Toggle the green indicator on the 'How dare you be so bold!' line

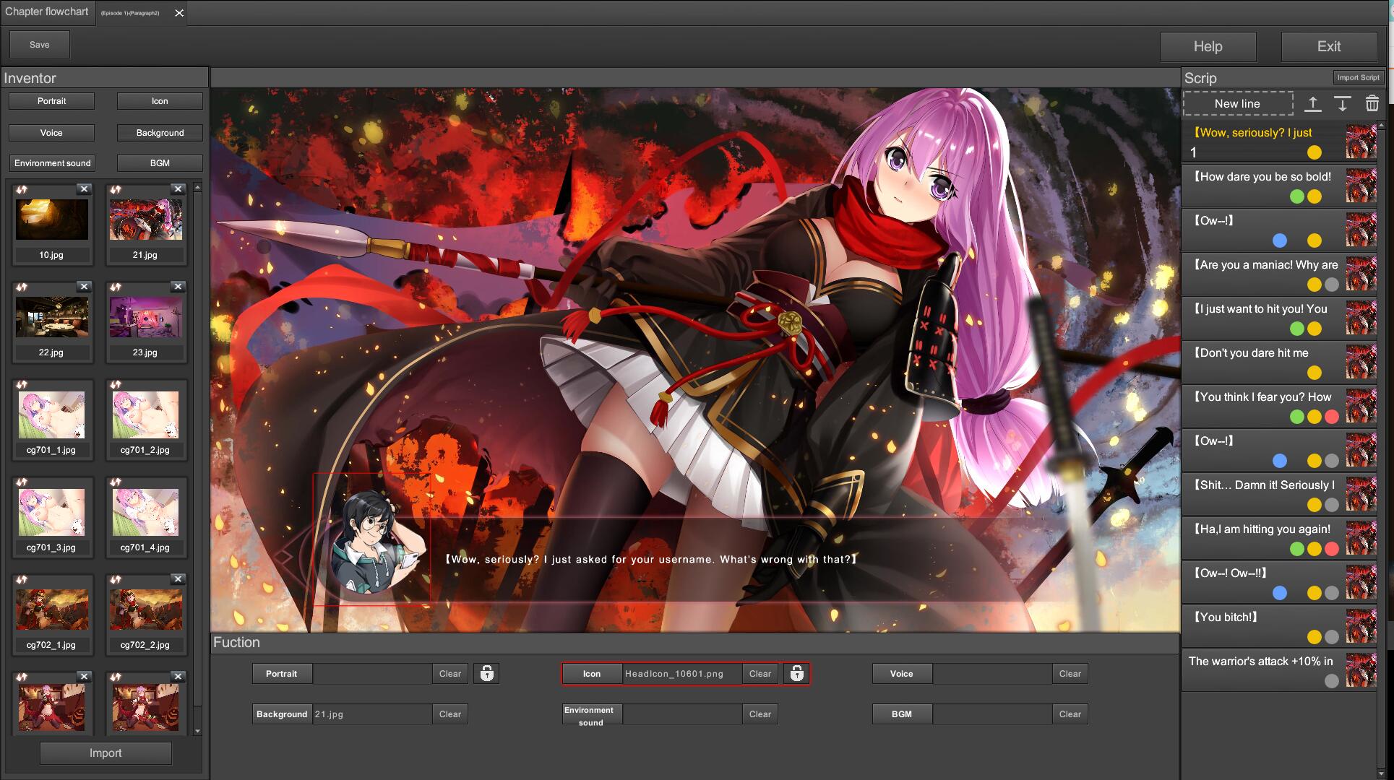coord(1297,196)
